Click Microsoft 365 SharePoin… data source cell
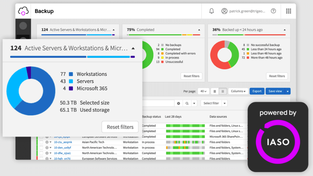 tap(226, 137)
